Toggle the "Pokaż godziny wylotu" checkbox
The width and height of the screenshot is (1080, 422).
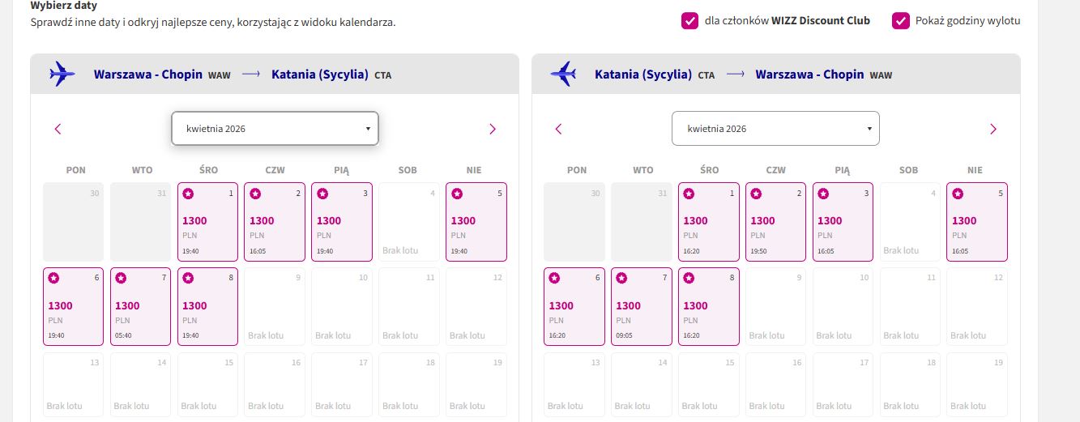(x=900, y=21)
